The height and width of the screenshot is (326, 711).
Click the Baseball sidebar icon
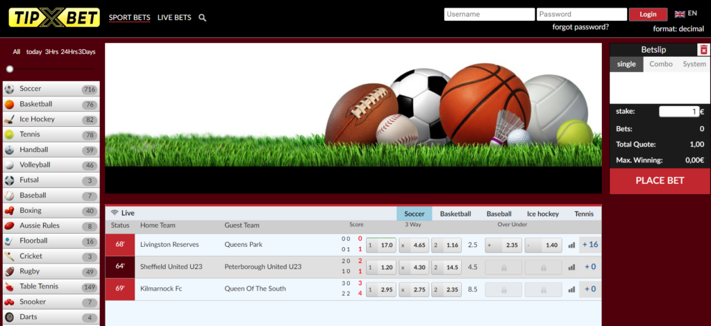(10, 196)
